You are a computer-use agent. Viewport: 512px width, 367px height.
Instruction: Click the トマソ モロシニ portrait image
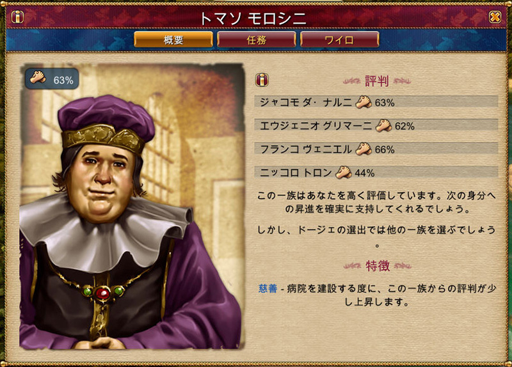point(132,206)
